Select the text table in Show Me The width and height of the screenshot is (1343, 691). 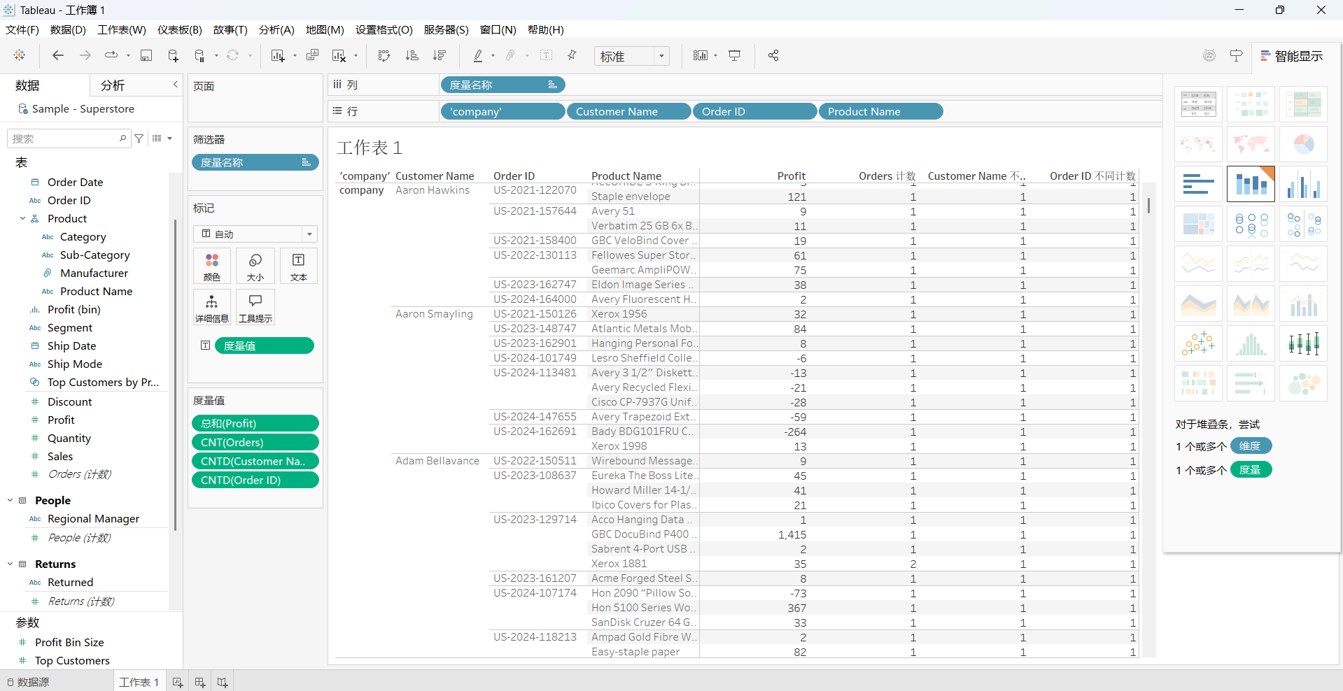coord(1198,104)
